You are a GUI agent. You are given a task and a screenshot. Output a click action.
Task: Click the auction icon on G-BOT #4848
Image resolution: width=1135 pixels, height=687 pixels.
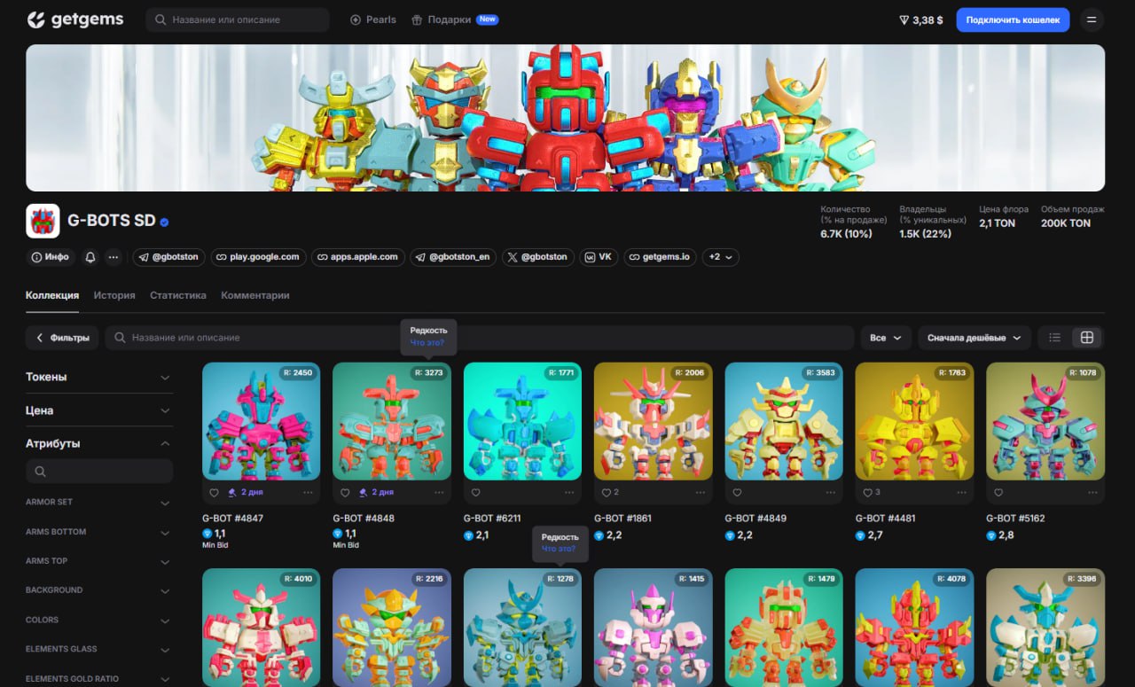pos(364,492)
